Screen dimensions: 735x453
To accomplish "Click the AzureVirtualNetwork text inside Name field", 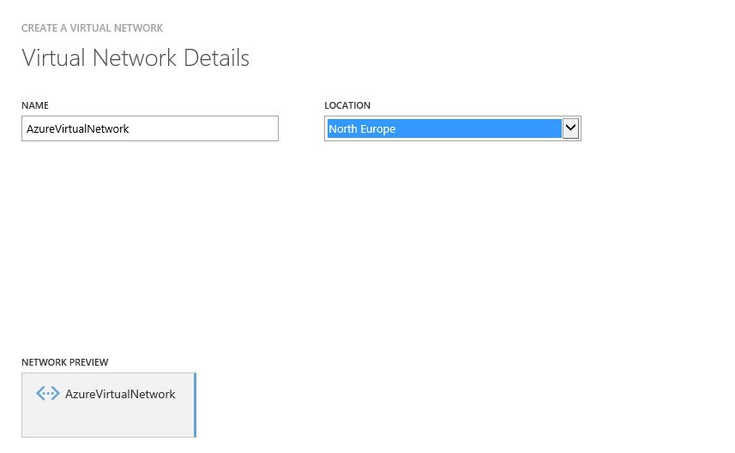I will [77, 129].
